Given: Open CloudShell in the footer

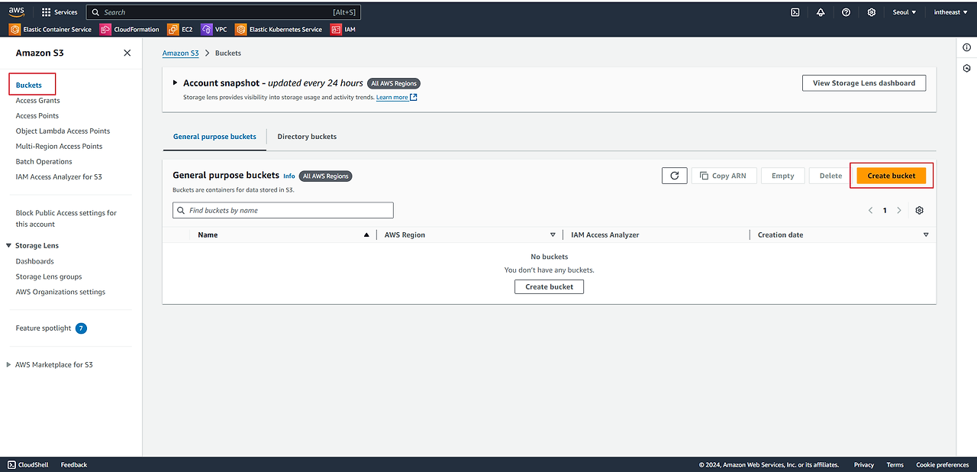Looking at the screenshot, I should [29, 464].
